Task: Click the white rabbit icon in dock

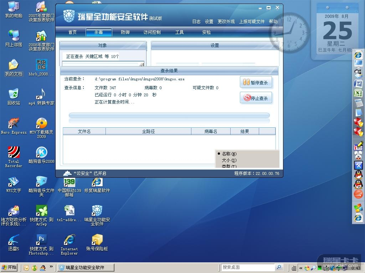Action: [359, 155]
